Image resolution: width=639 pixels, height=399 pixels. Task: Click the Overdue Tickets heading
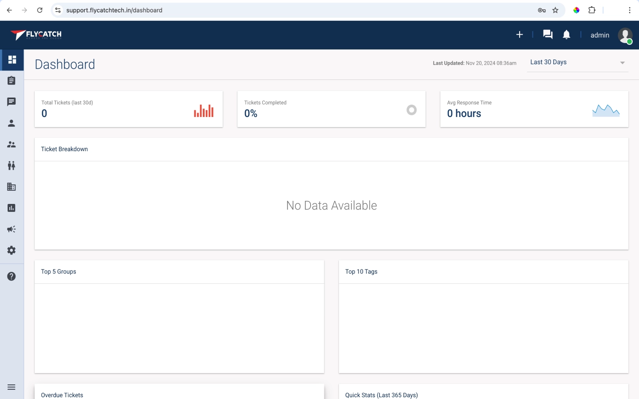pos(62,395)
